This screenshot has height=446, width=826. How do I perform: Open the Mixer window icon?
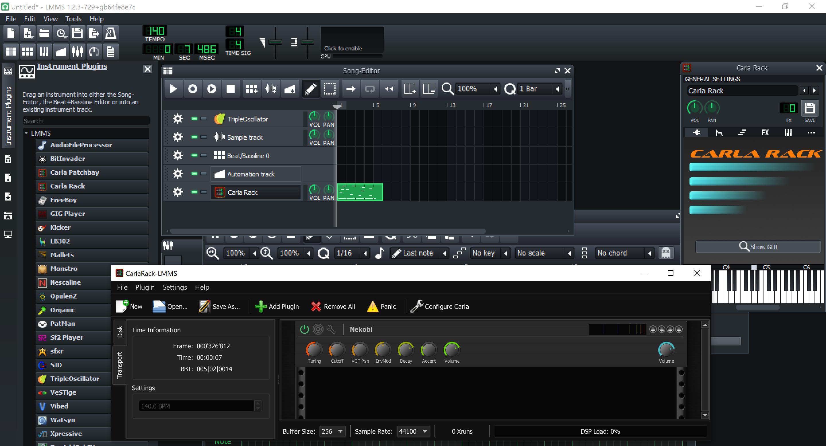pyautogui.click(x=77, y=52)
